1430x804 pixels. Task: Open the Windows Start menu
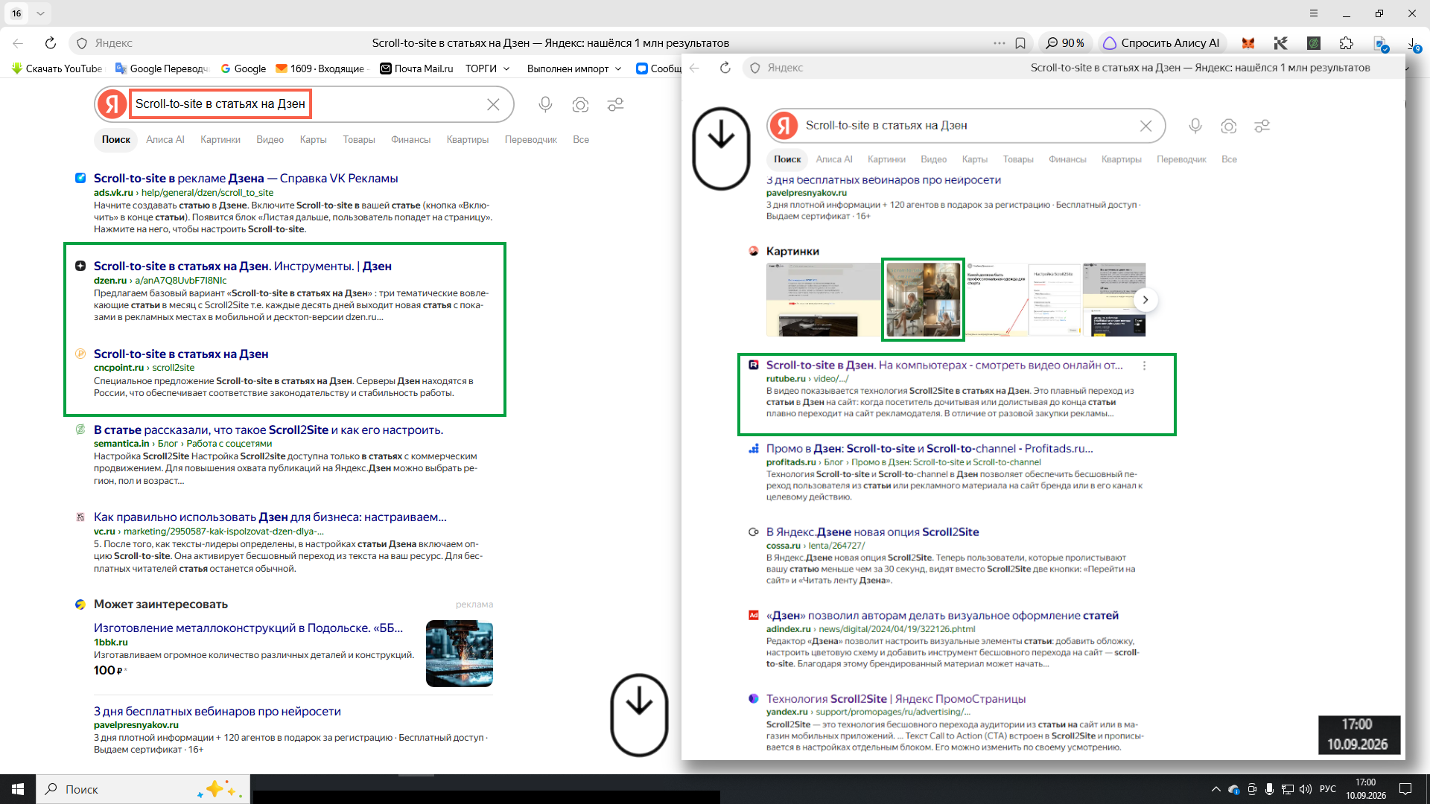18,789
